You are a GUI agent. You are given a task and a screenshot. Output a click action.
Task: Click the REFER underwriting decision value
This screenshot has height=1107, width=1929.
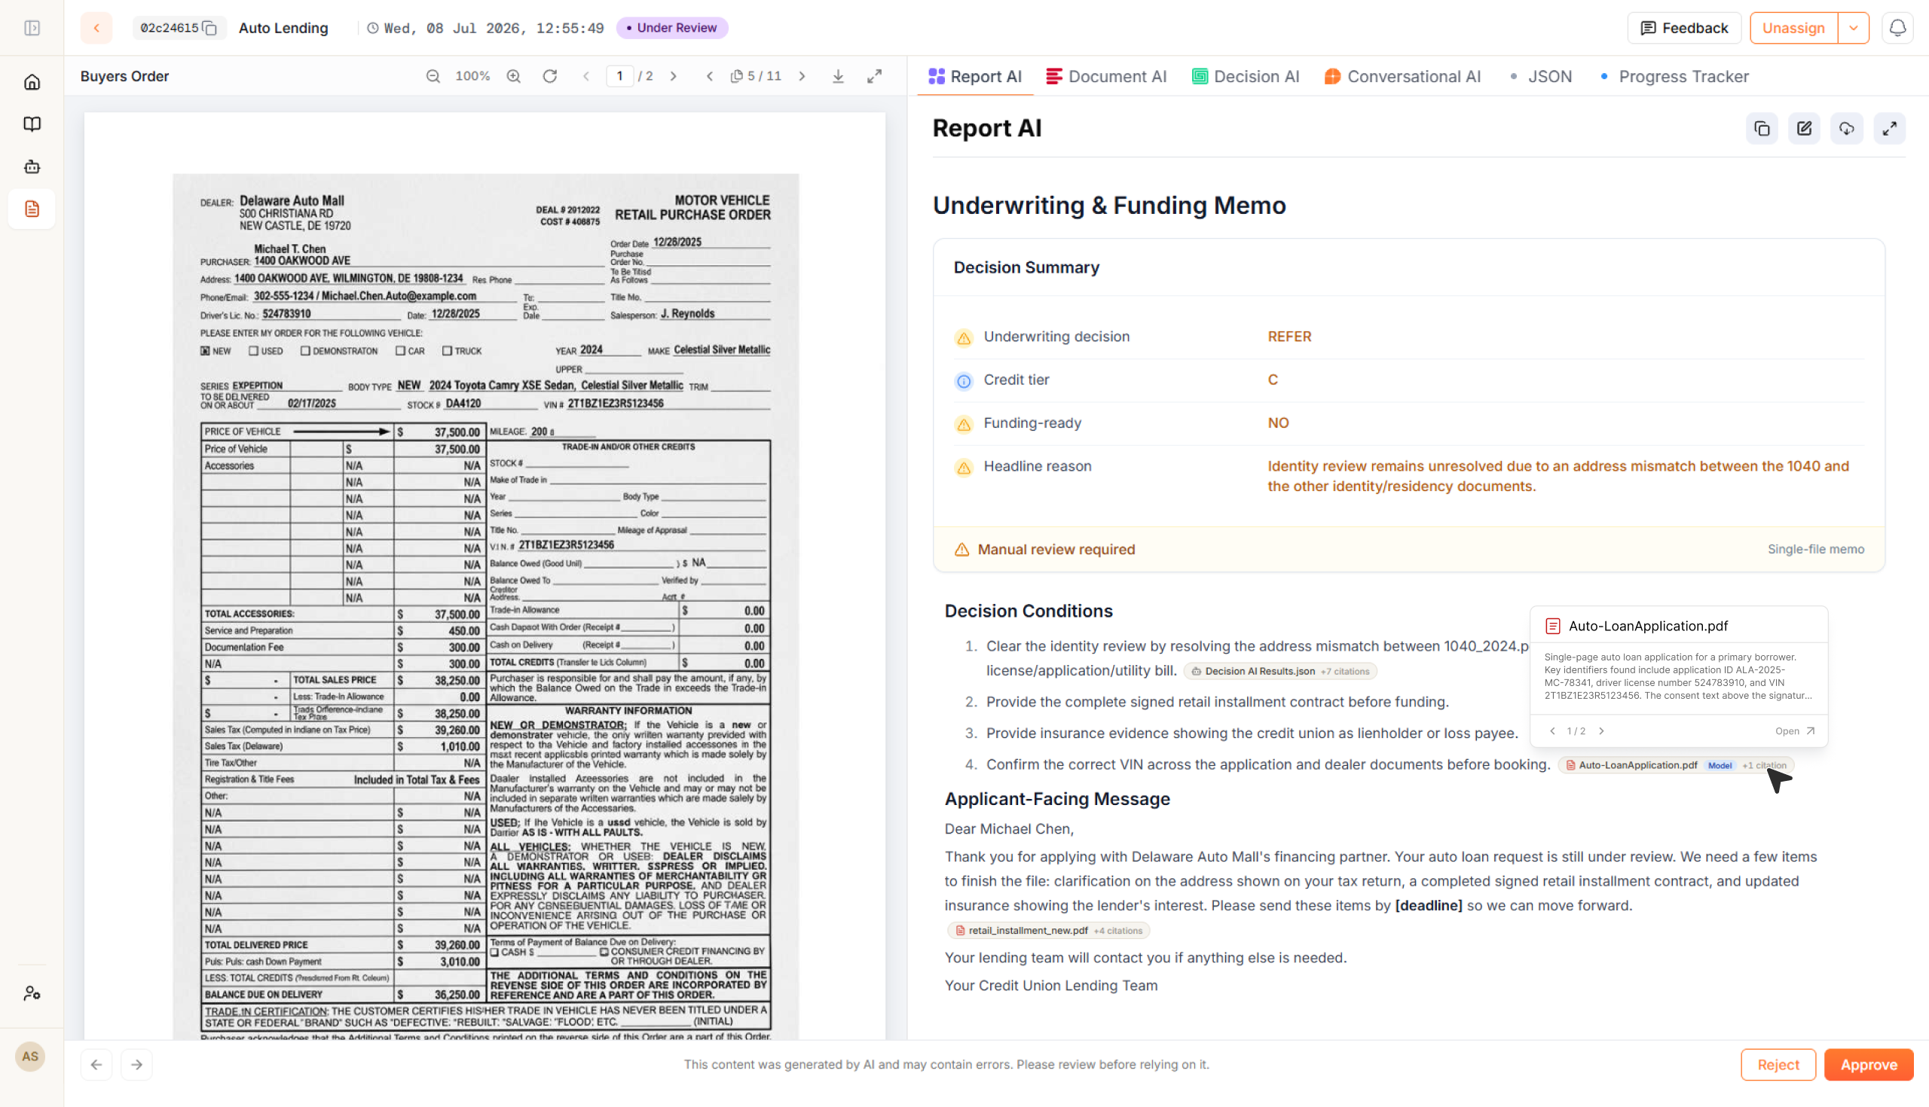(1289, 336)
